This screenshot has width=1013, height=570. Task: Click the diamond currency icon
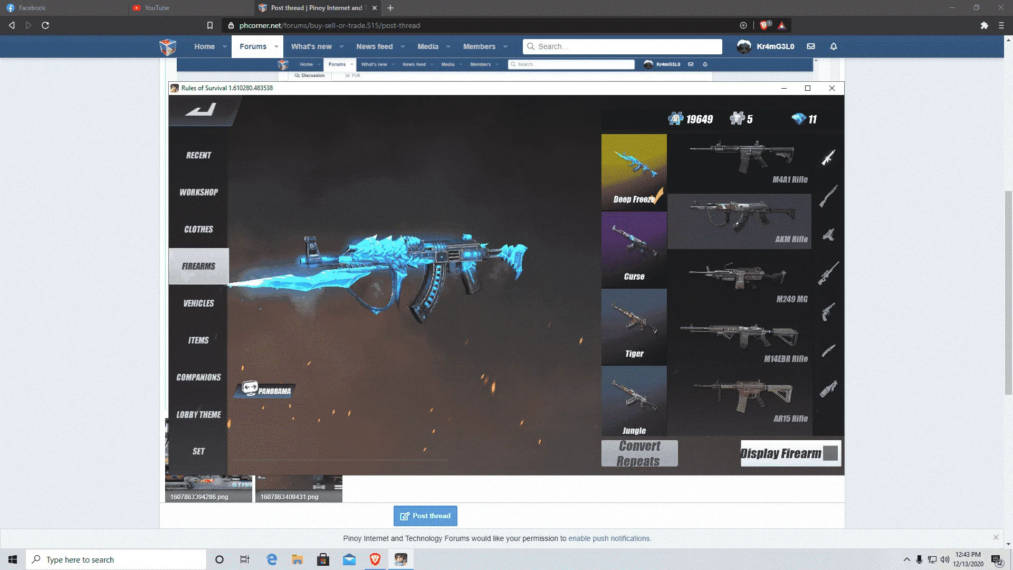[799, 119]
